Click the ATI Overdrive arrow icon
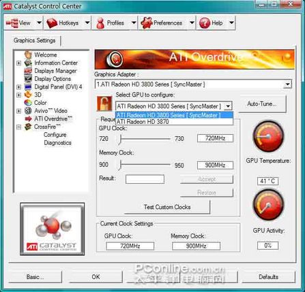 pyautogui.click(x=28, y=118)
